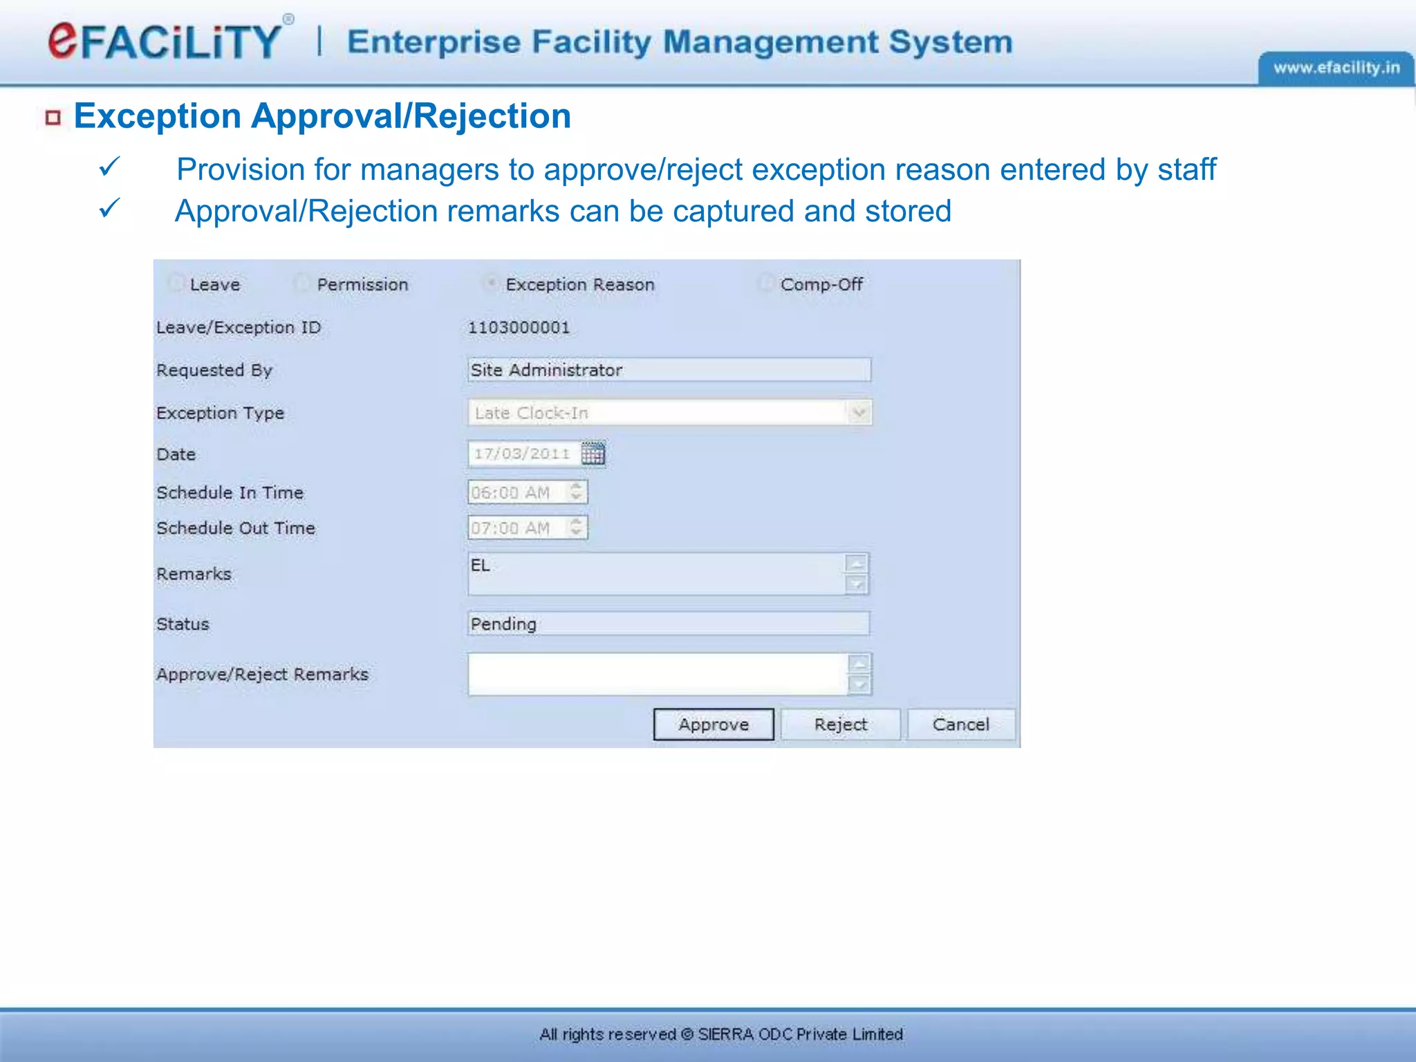
Task: Click the SIERRA ODC Private Limited footer text
Action: 801,1034
